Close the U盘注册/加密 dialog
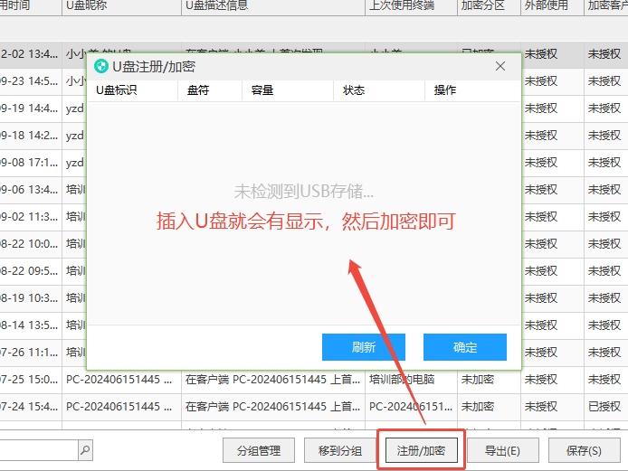The width and height of the screenshot is (628, 471). click(500, 66)
